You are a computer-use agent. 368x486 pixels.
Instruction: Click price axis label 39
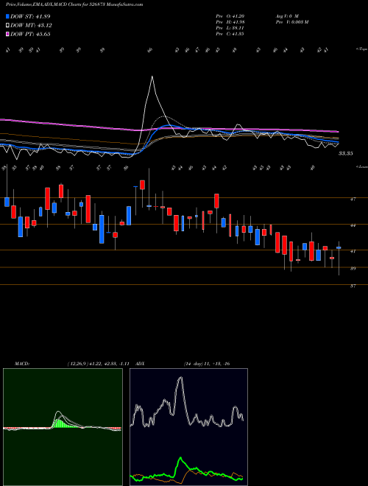tap(353, 269)
